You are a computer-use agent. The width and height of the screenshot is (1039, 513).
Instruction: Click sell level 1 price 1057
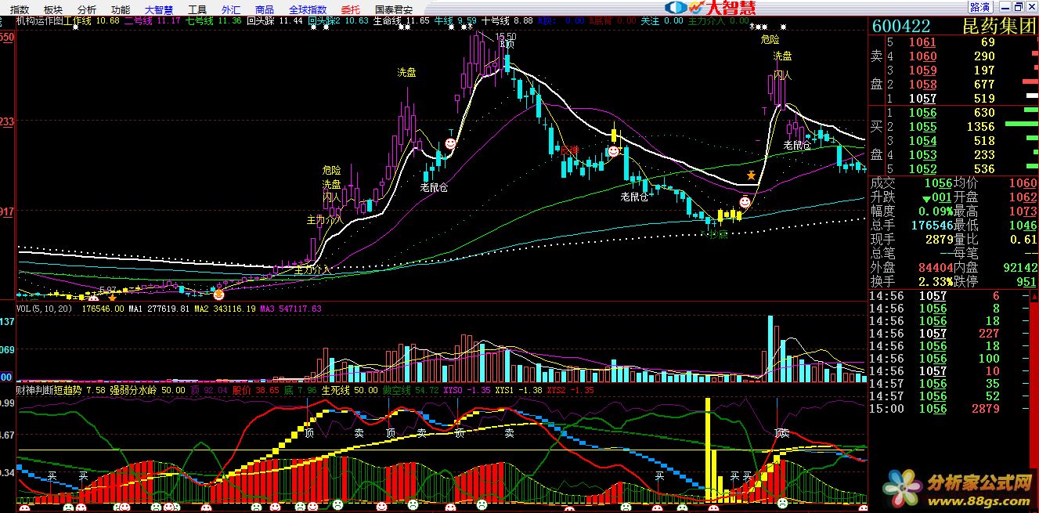[x=922, y=99]
